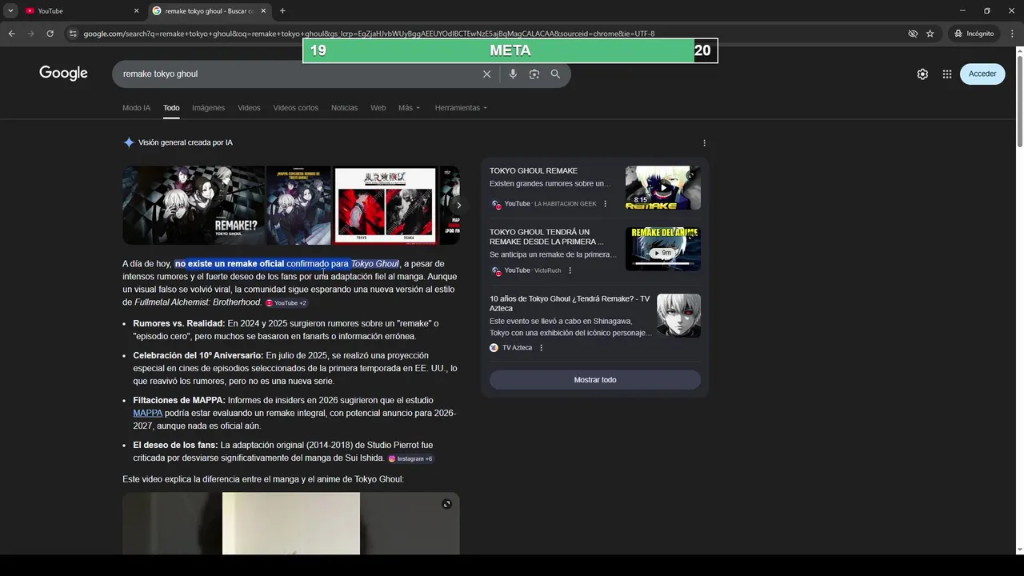Click the magnifier search button
The height and width of the screenshot is (576, 1024).
555,74
